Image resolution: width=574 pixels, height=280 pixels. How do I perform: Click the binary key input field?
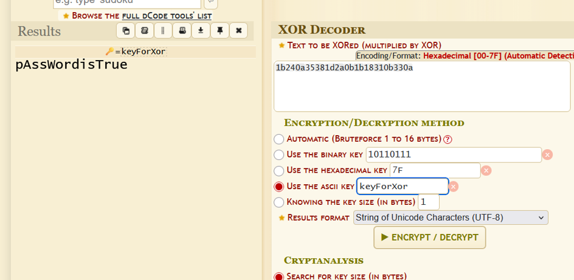click(454, 155)
